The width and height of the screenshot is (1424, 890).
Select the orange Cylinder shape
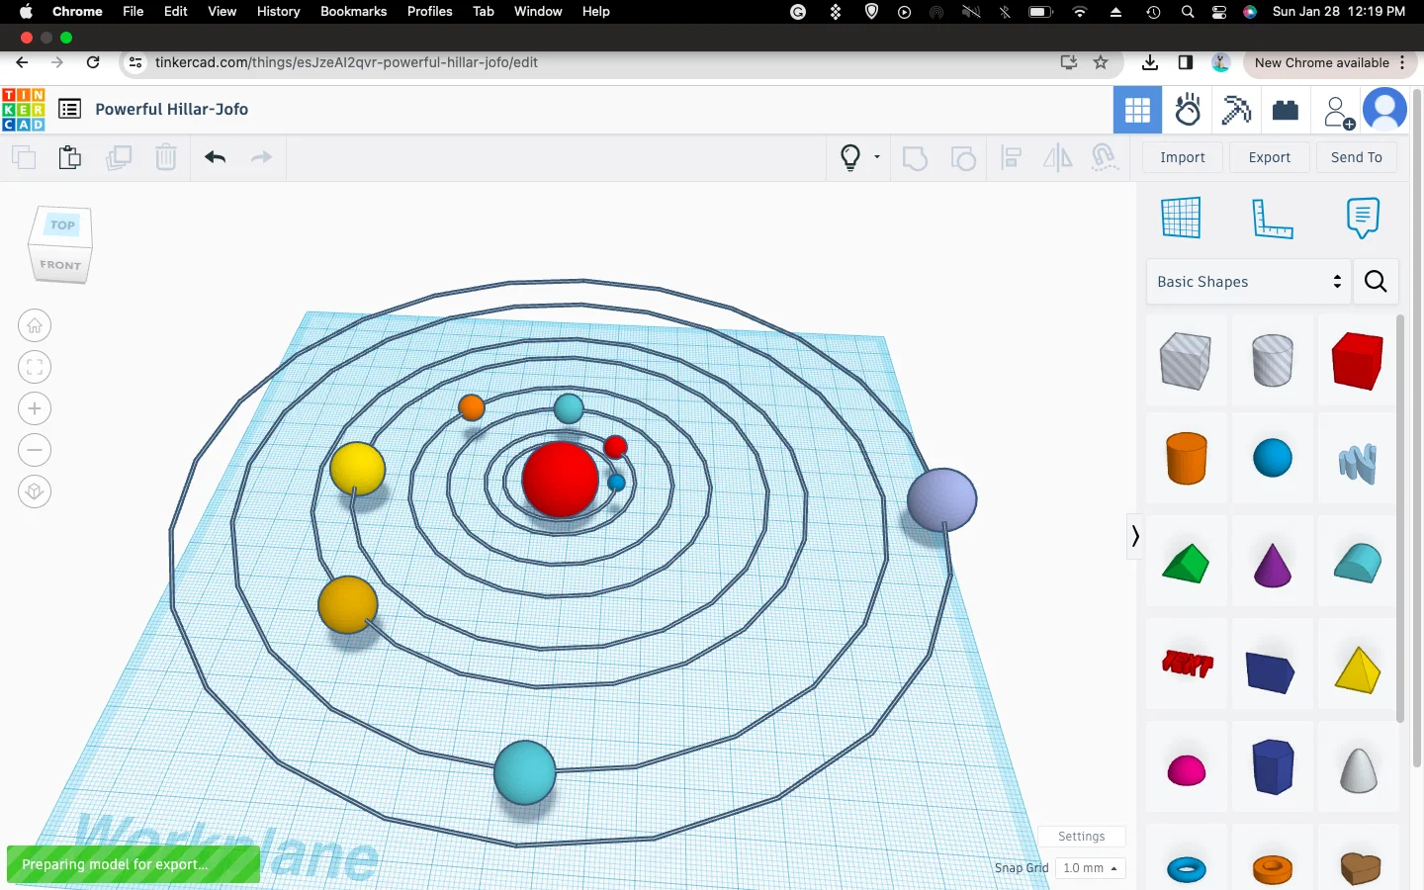[x=1186, y=458]
